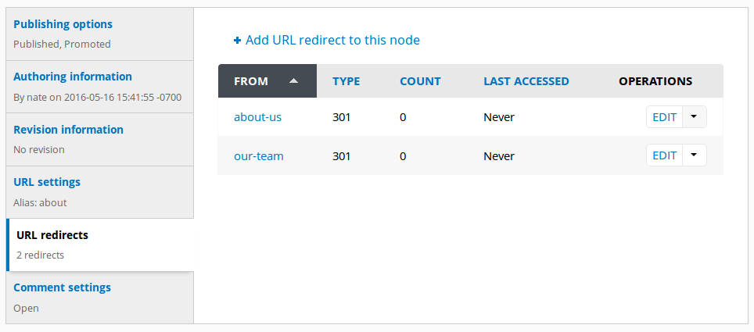This screenshot has height=332, width=754.
Task: Click EDIT for the about-us redirect
Action: click(665, 116)
